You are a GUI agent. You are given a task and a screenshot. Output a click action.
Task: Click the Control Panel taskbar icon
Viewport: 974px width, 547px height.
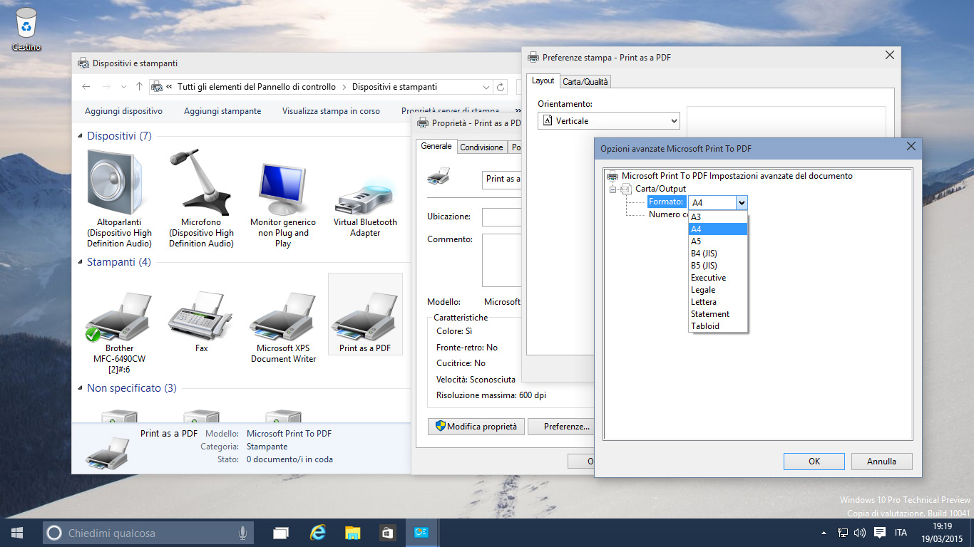[x=421, y=533]
